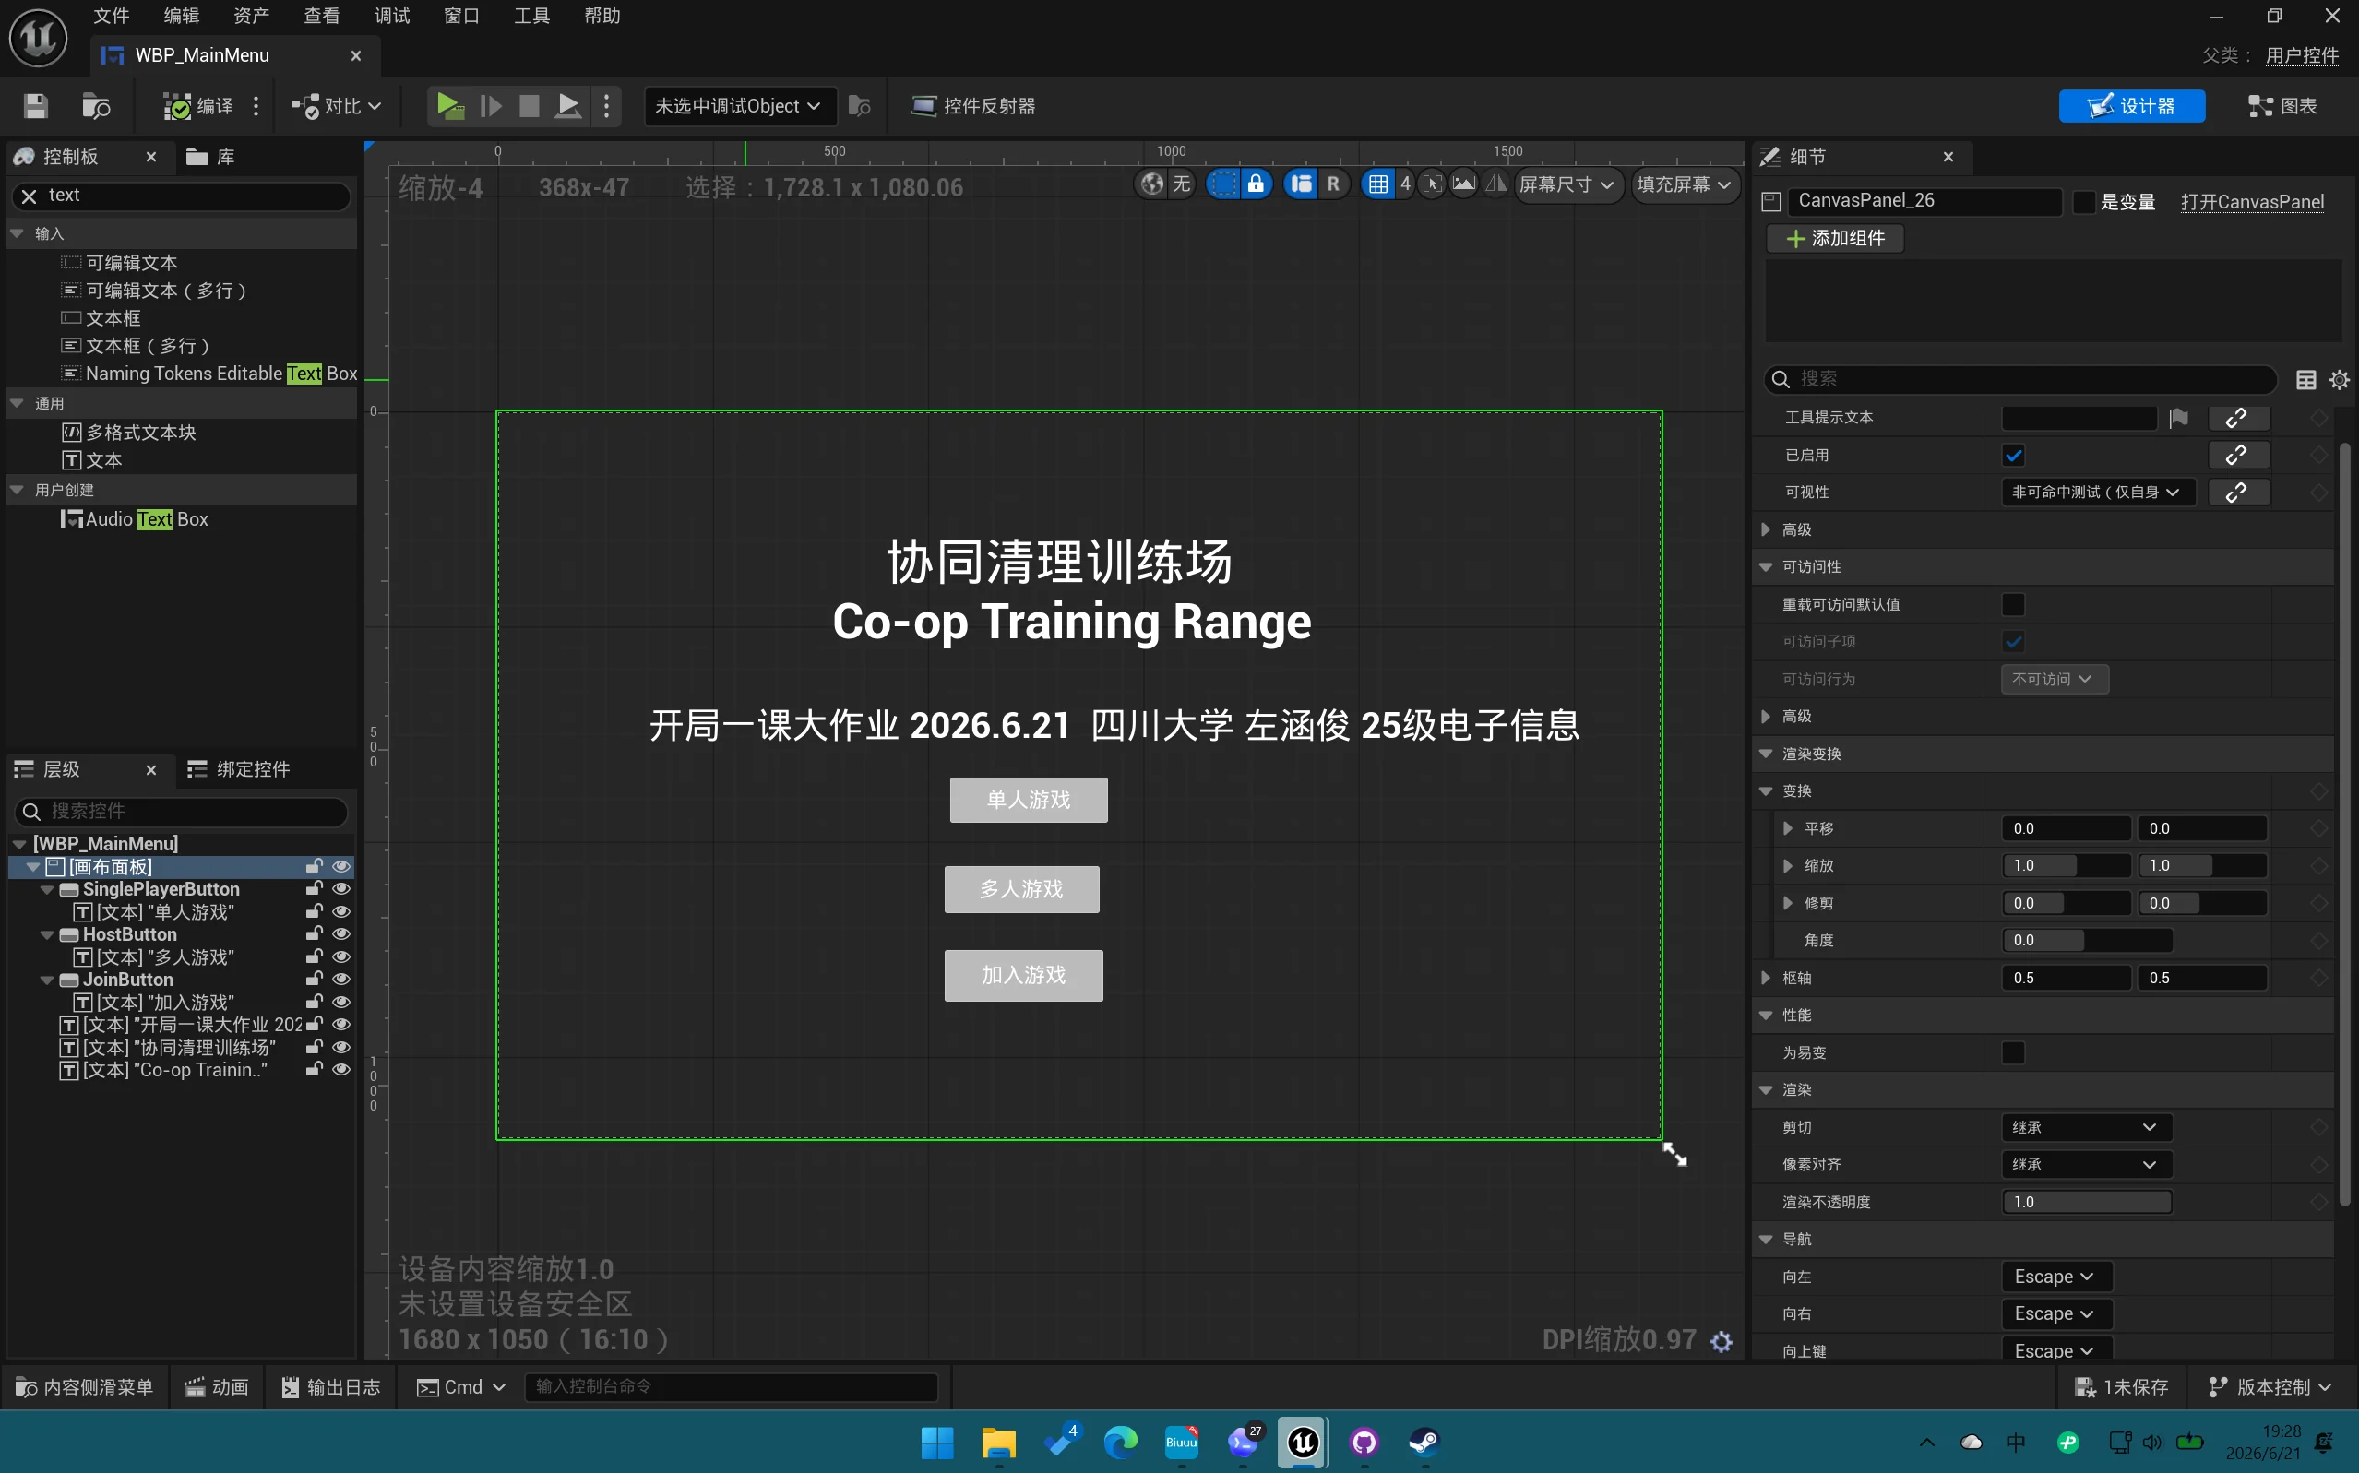Open the browse-to-asset icon in toolbar
The height and width of the screenshot is (1473, 2359).
pyautogui.click(x=96, y=106)
